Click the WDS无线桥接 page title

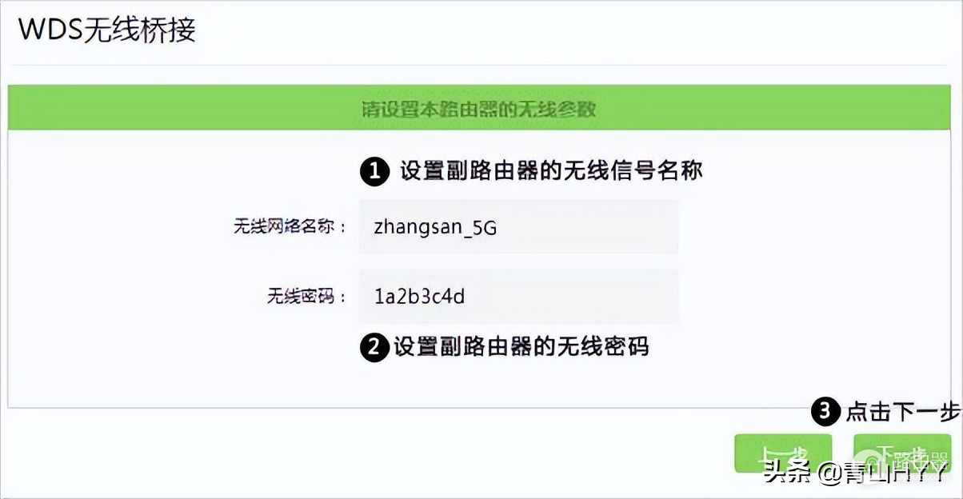(x=108, y=31)
